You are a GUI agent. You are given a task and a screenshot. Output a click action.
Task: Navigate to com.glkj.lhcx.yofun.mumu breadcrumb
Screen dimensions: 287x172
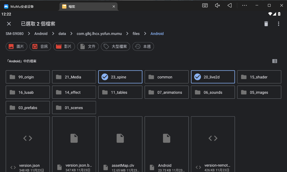coord(99,34)
